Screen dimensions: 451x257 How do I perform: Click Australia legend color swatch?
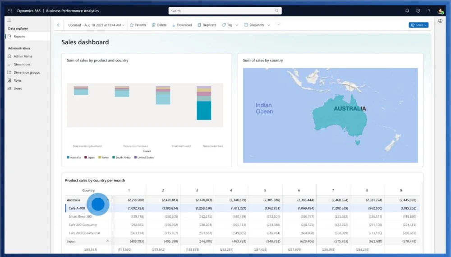pos(68,157)
